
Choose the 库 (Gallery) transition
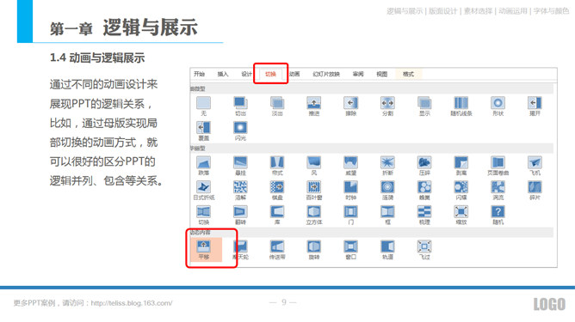click(x=277, y=216)
